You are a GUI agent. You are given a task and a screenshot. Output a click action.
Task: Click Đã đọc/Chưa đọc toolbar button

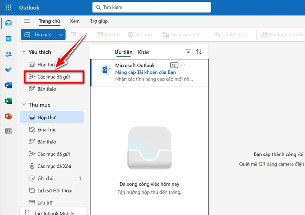pyautogui.click(x=283, y=35)
